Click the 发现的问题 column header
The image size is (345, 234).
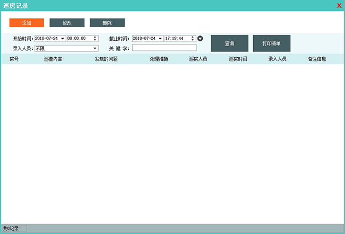coord(106,59)
